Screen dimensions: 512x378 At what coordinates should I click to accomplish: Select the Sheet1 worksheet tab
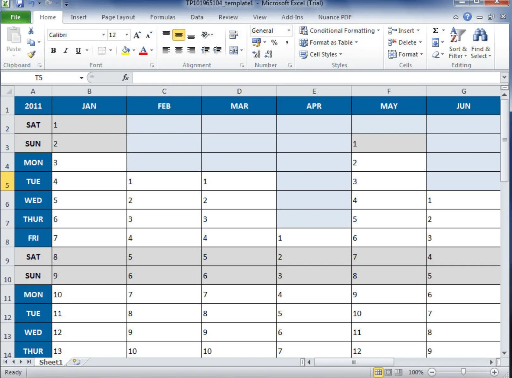click(51, 362)
